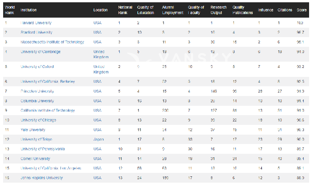Select Caltech's alumni employment value 200
This screenshot has height=185, width=313.
(165, 110)
